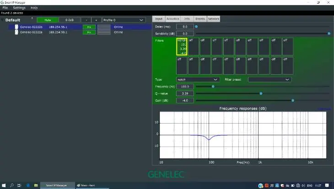The image size is (334, 189).
Task: Click the battery tray icon
Action: point(293,186)
